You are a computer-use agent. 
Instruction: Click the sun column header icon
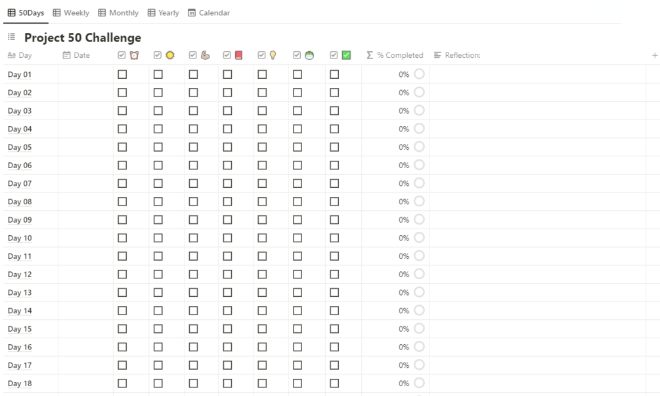(x=170, y=55)
